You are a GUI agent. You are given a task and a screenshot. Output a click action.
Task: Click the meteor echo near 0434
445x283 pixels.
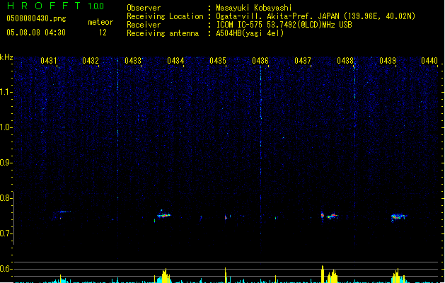tap(163, 215)
